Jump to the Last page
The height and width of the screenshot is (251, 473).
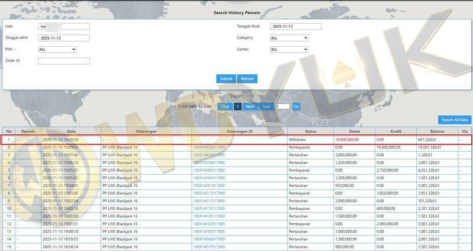[267, 106]
